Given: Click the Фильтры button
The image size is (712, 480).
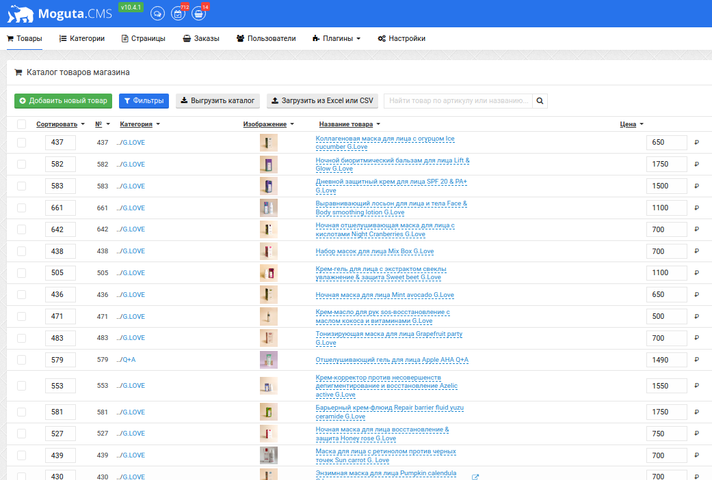Looking at the screenshot, I should 144,100.
